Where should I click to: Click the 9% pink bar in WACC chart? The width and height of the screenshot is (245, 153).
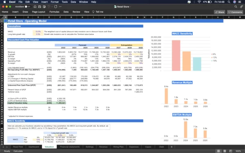pos(176,55)
